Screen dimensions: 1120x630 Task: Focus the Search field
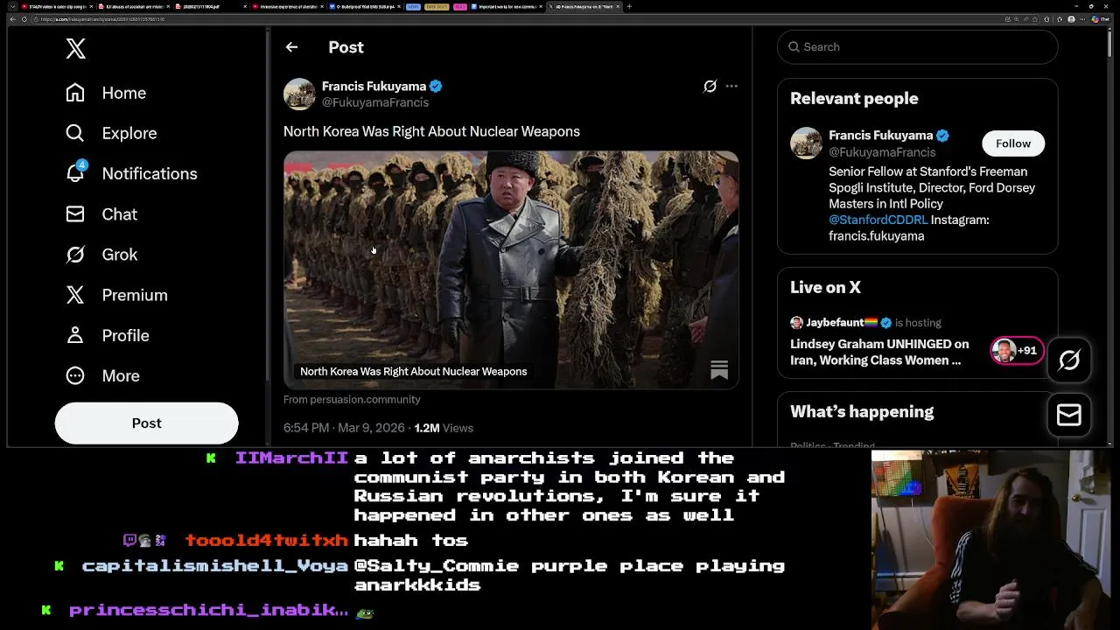[917, 47]
